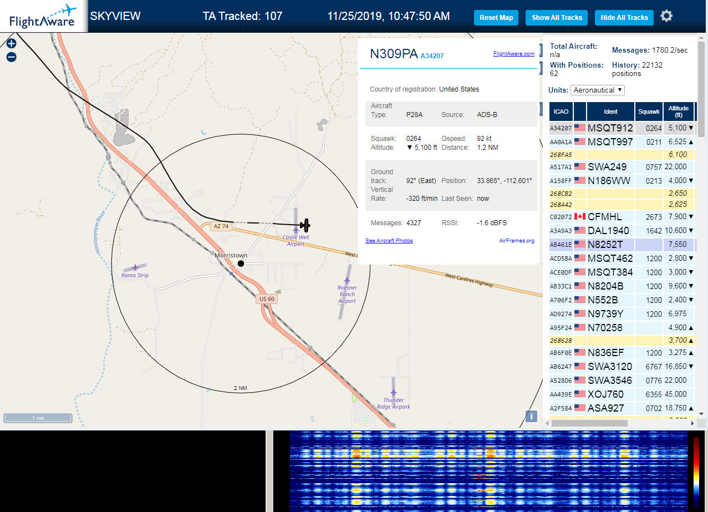Click Show All Tracks

point(557,17)
